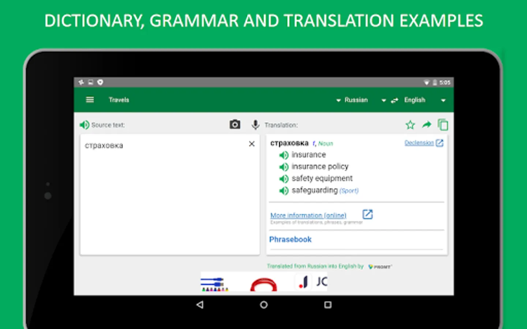
Task: Tap the Android home navigation button
Action: (263, 305)
